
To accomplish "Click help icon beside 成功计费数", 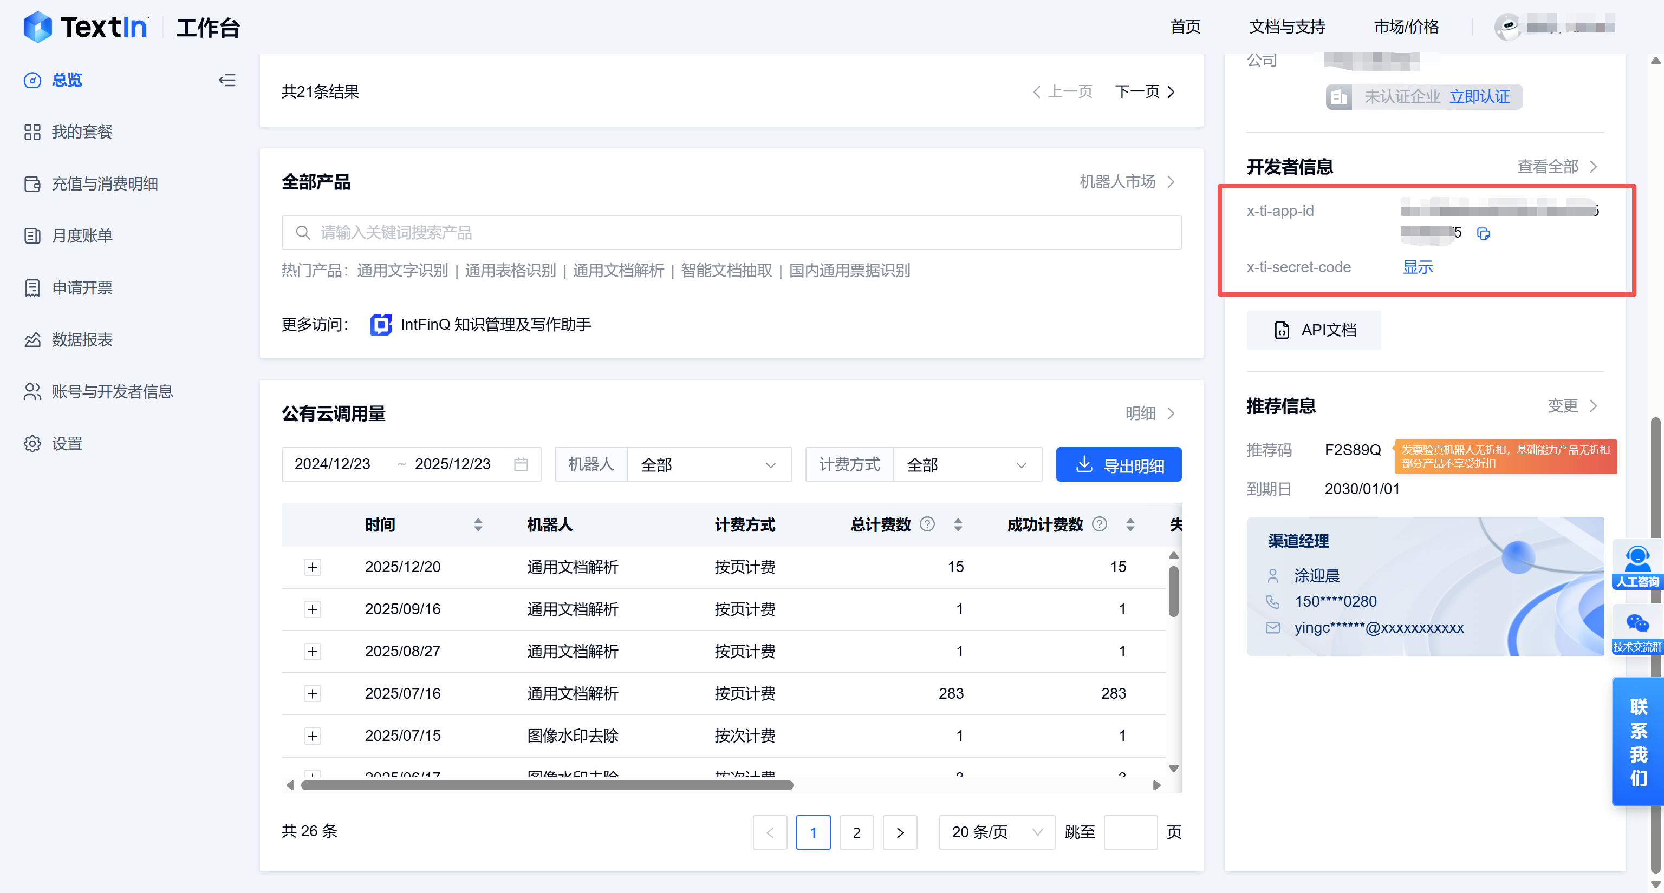I will pyautogui.click(x=1100, y=524).
